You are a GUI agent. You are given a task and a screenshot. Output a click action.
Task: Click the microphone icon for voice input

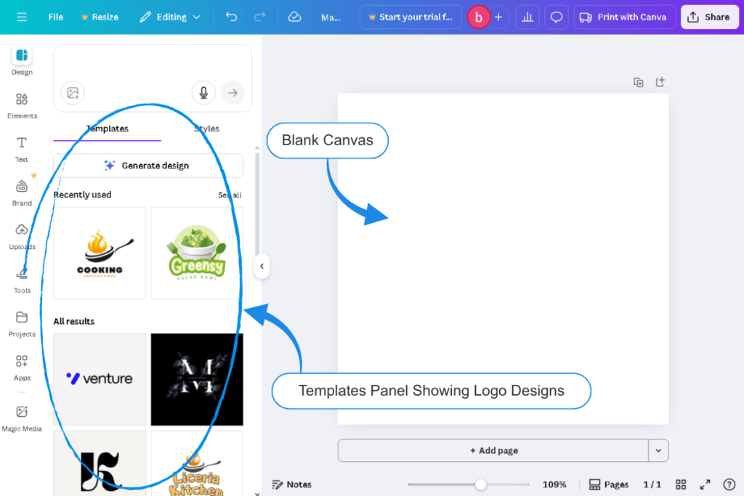coord(203,92)
